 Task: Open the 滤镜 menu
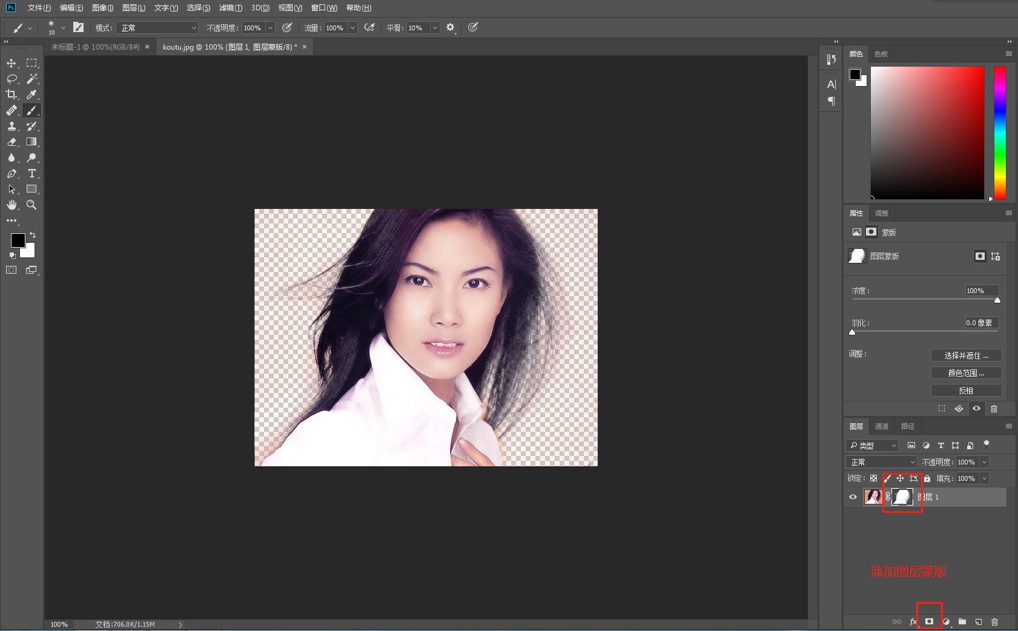click(230, 8)
